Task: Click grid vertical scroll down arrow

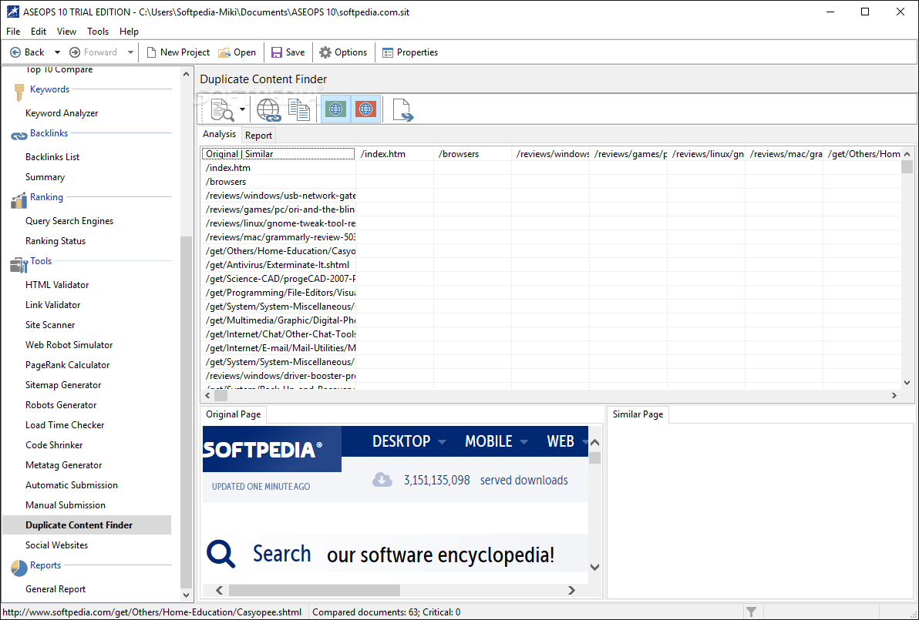Action: pos(907,383)
